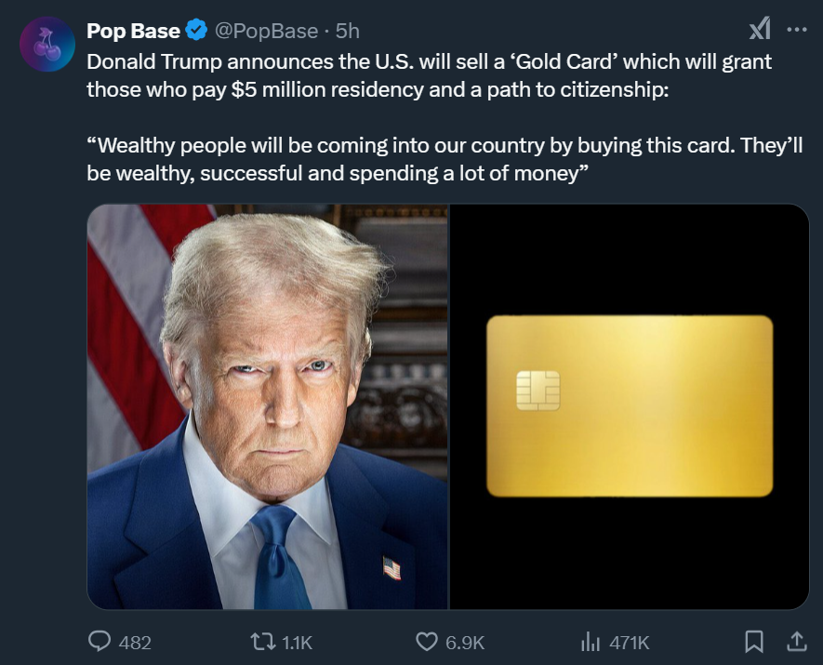
Task: Repost using the retweet arrows icon
Action: [x=263, y=642]
